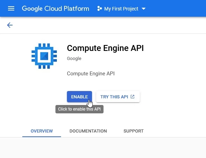Click the empty white bar beside back arrow
206x158 pixels.
[109, 25]
